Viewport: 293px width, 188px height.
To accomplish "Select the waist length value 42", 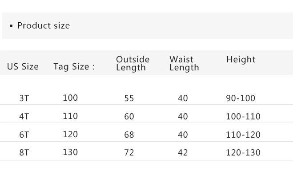I will click(x=183, y=152).
